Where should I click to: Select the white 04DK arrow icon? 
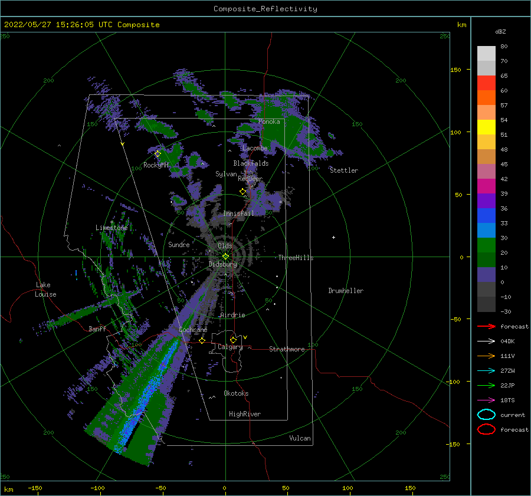[x=486, y=341]
